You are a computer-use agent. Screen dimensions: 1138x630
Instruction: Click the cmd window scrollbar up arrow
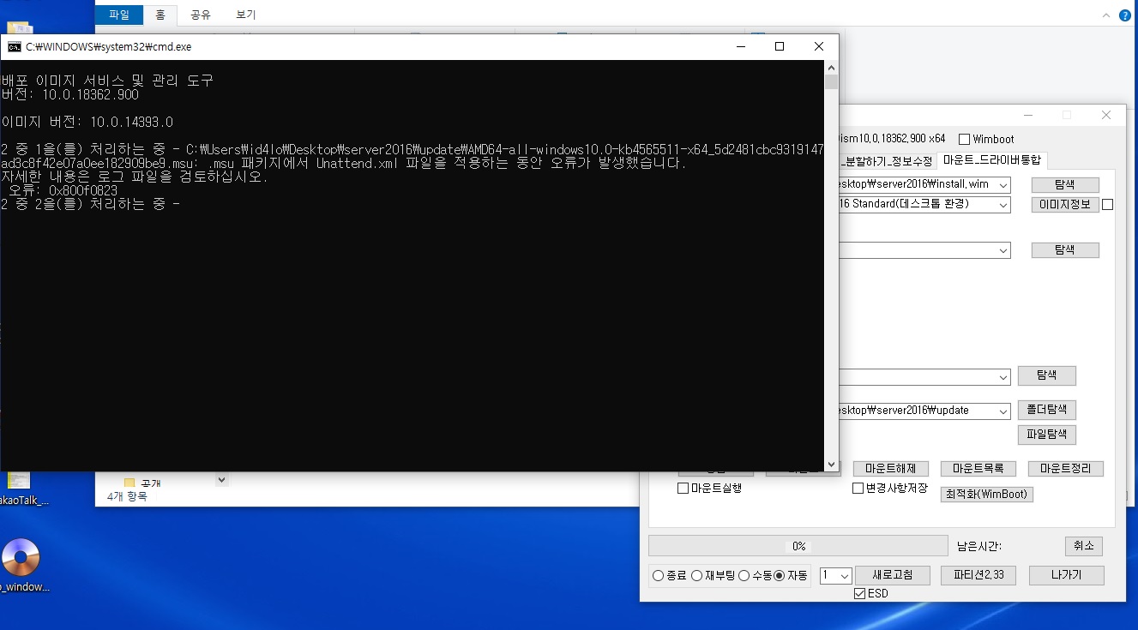point(831,67)
